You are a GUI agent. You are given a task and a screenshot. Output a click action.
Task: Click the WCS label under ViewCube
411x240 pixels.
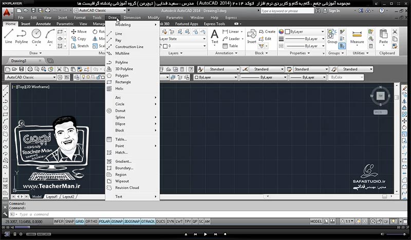(x=380, y=112)
